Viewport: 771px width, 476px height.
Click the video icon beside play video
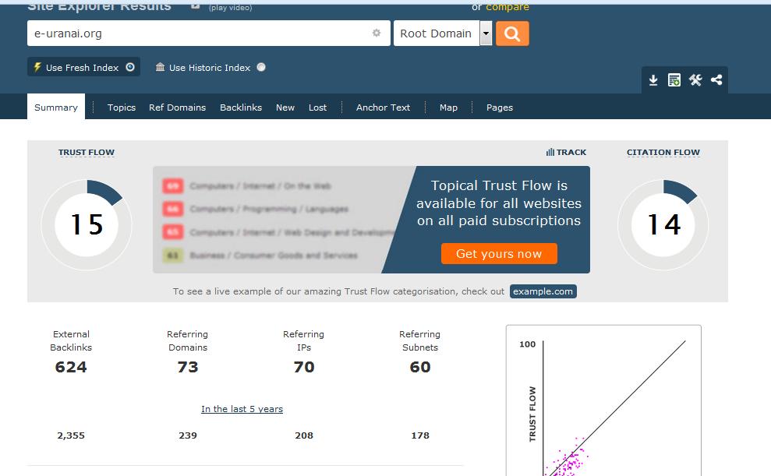point(195,6)
